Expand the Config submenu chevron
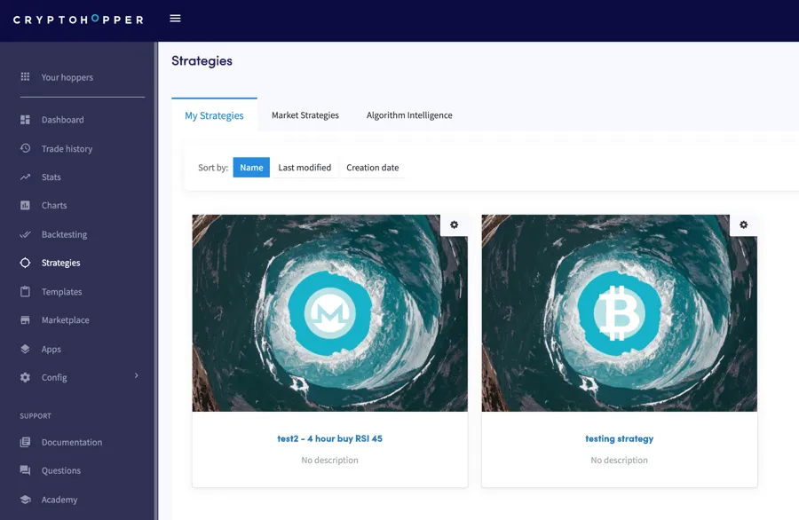The height and width of the screenshot is (520, 799). (x=136, y=376)
